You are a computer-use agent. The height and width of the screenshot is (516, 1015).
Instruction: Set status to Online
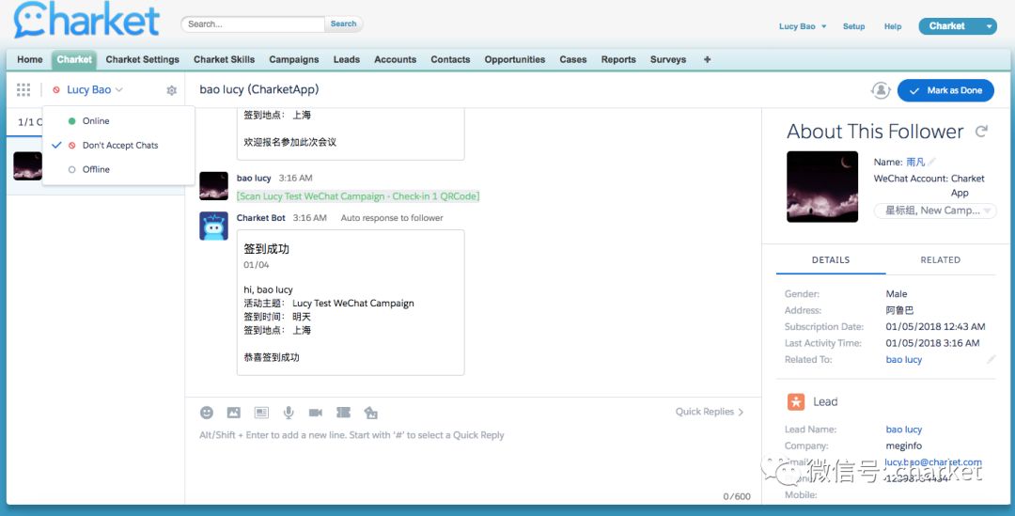pos(96,121)
